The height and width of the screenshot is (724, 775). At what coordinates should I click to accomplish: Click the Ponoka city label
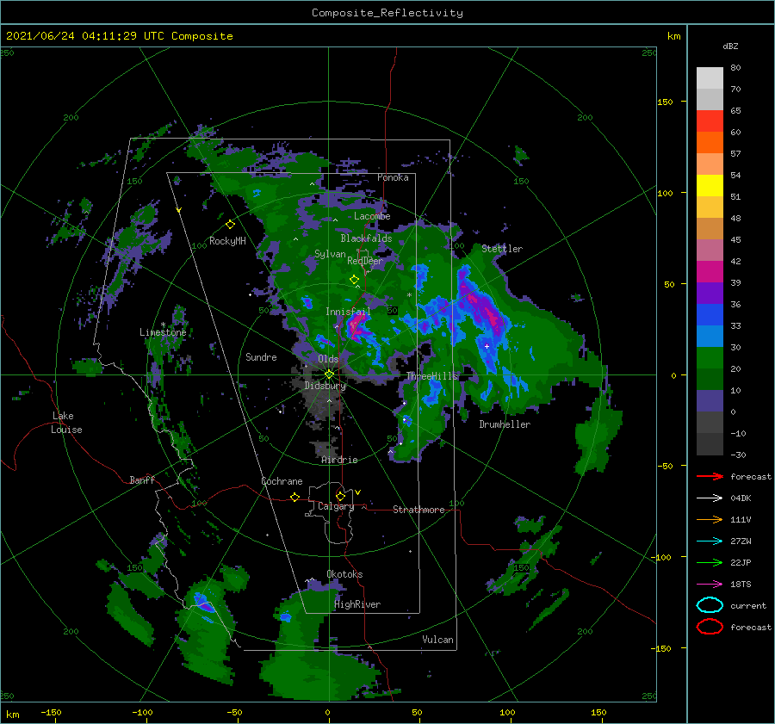click(x=393, y=177)
